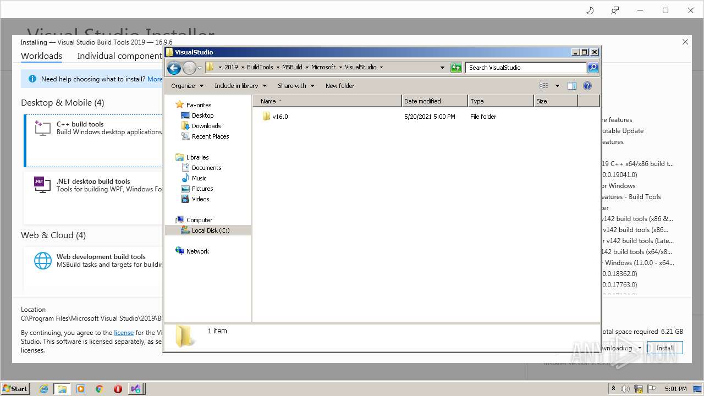Select Network in navigation pane
704x396 pixels.
point(197,251)
